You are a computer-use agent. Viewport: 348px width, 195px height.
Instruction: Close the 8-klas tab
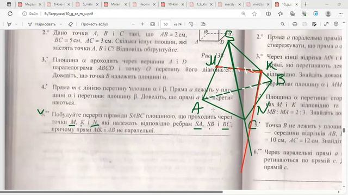(x=69, y=4)
